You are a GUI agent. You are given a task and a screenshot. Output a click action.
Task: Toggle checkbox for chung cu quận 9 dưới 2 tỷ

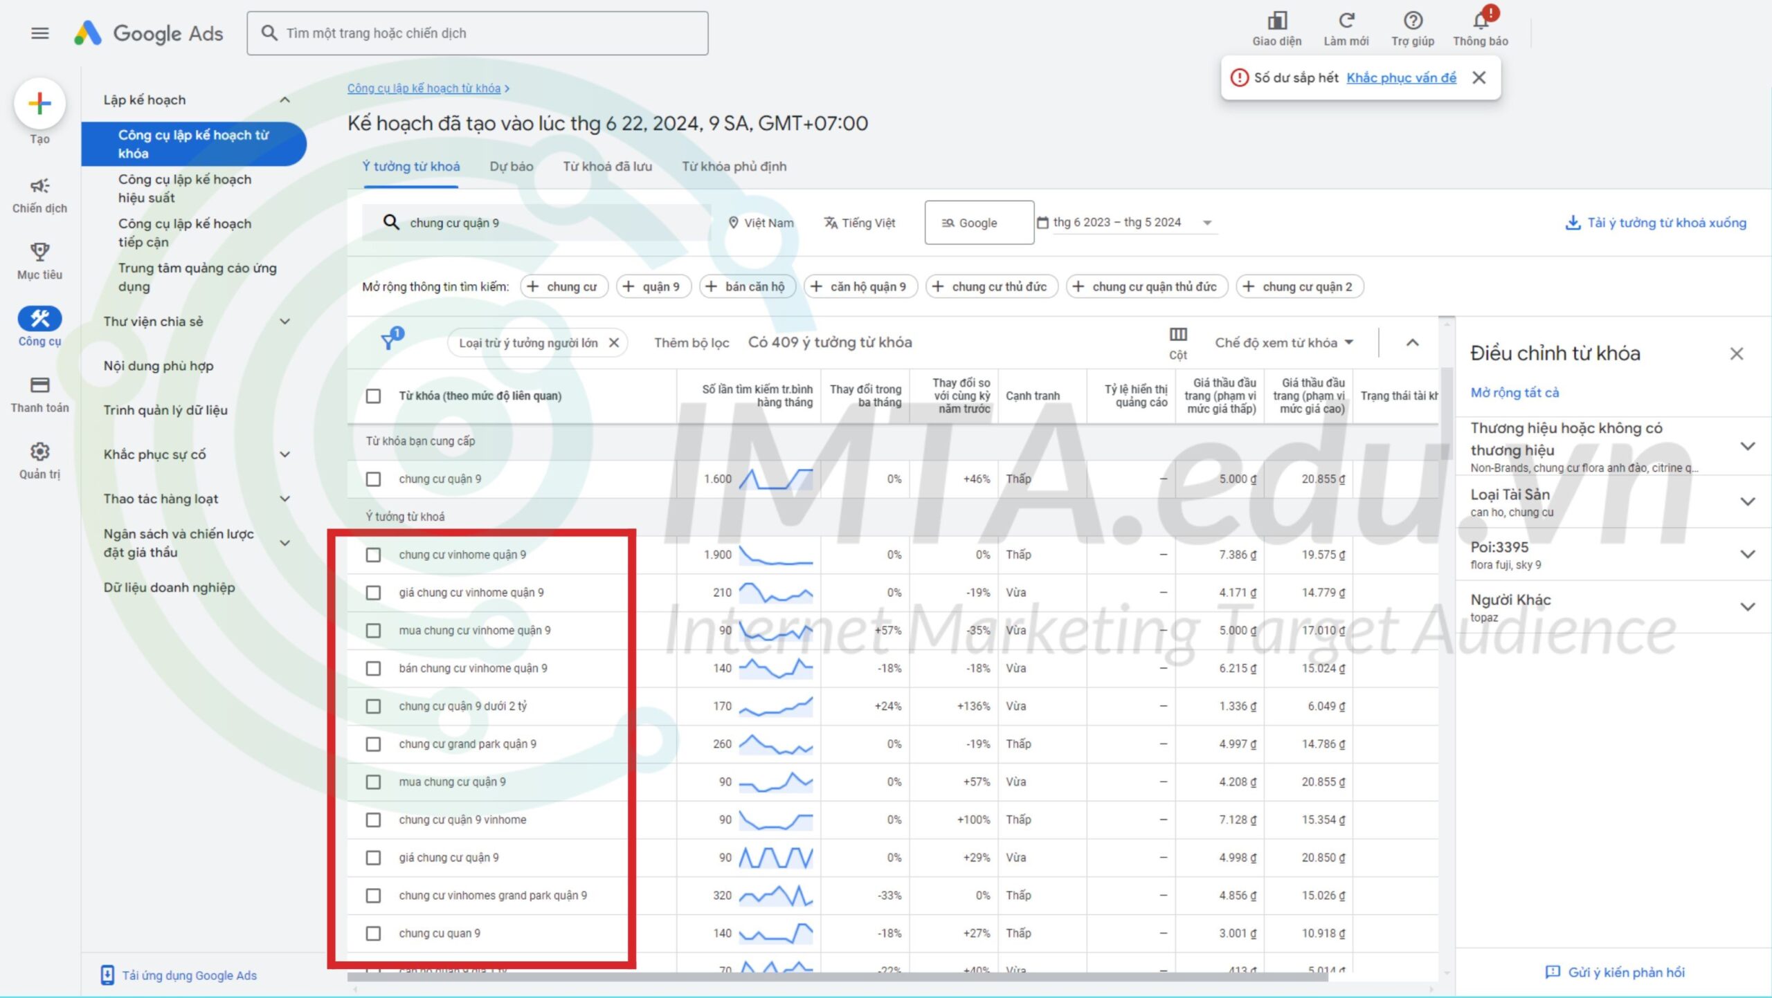pyautogui.click(x=376, y=705)
